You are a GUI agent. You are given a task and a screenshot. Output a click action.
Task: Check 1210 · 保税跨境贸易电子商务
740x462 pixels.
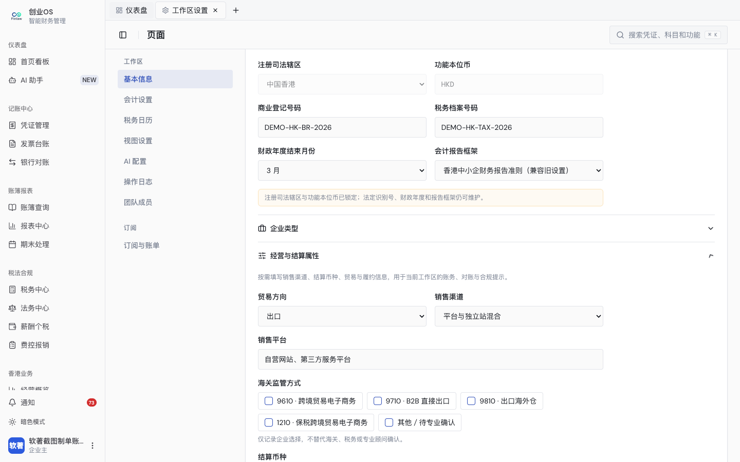(269, 422)
